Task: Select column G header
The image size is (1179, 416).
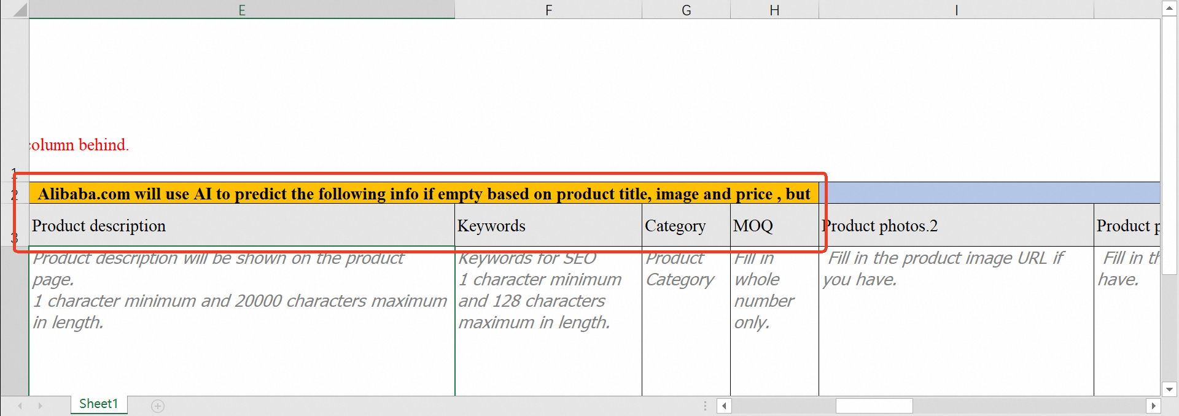Action: click(x=686, y=10)
